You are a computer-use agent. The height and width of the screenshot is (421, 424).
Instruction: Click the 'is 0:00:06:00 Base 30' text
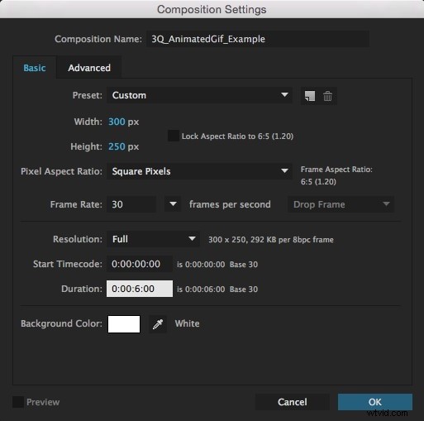(217, 289)
